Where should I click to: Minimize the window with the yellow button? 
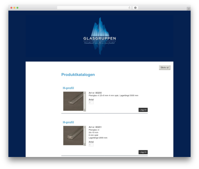click(14, 8)
